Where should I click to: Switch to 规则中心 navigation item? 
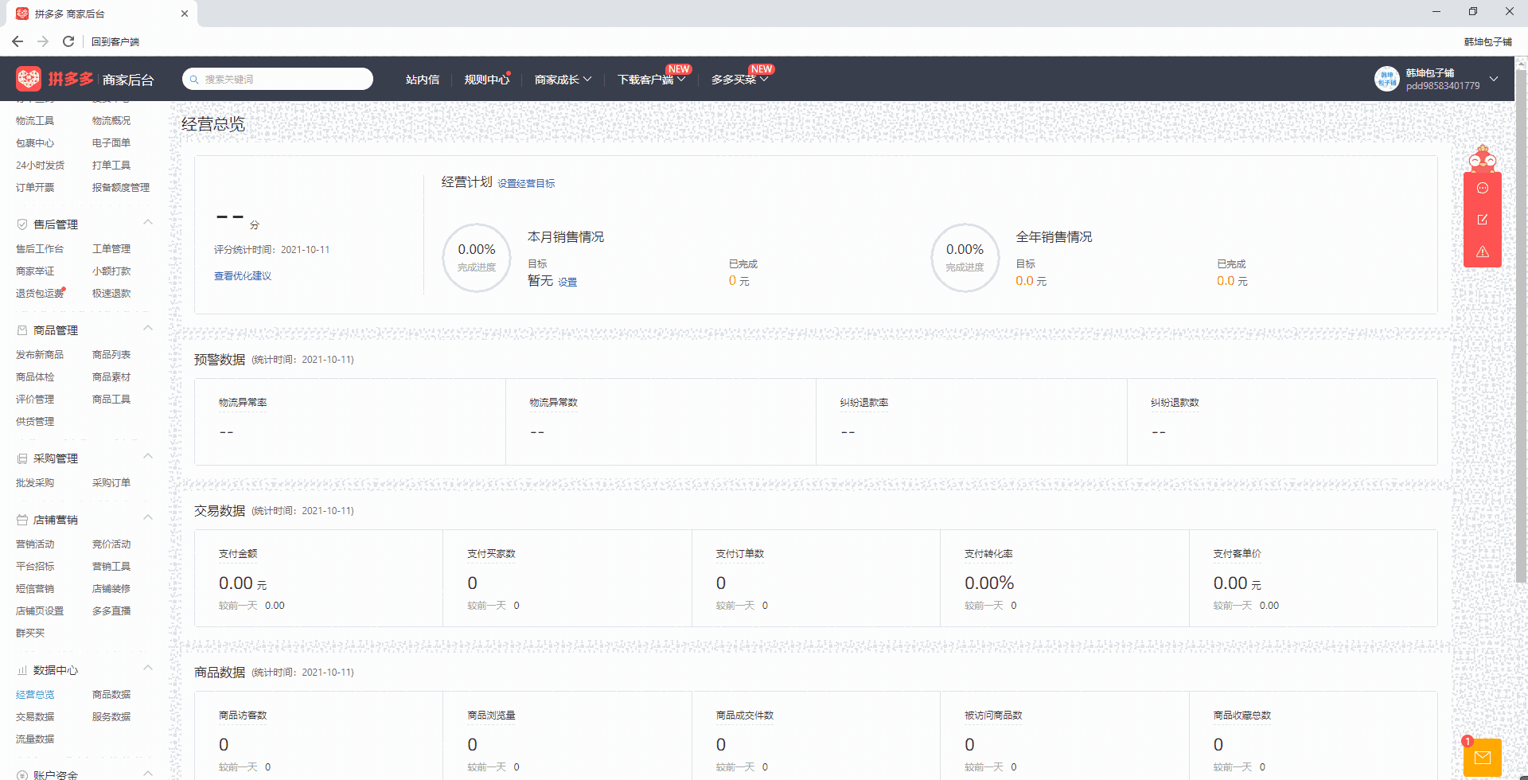click(486, 79)
